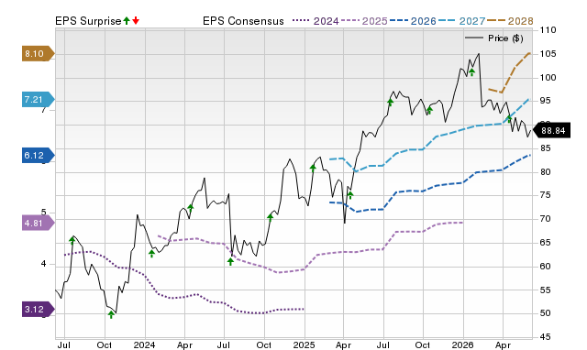Screen dimensions: 587x350
Task: Click the surprise arrow near the 2026 price peak
Action: click(x=472, y=71)
